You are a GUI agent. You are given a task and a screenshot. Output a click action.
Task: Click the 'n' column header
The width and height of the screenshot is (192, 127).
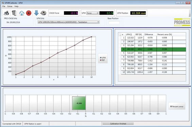[x=123, y=34]
